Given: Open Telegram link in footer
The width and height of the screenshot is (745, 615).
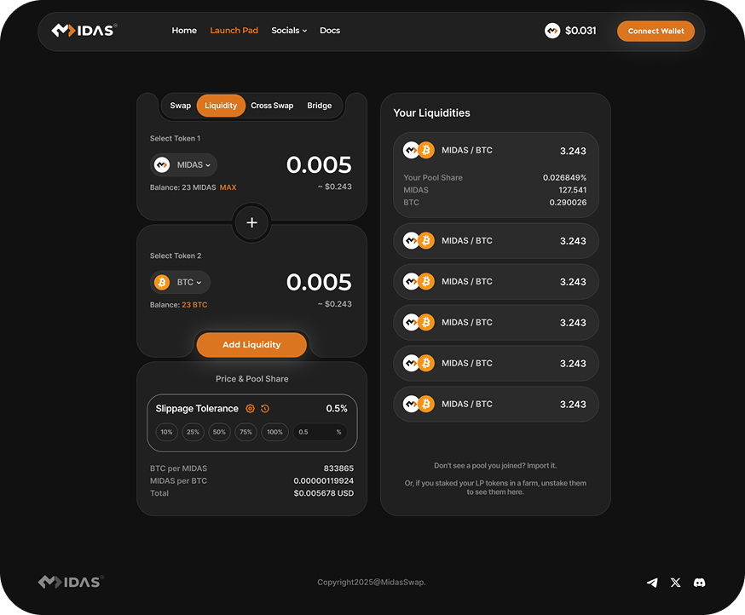Looking at the screenshot, I should 652,583.
